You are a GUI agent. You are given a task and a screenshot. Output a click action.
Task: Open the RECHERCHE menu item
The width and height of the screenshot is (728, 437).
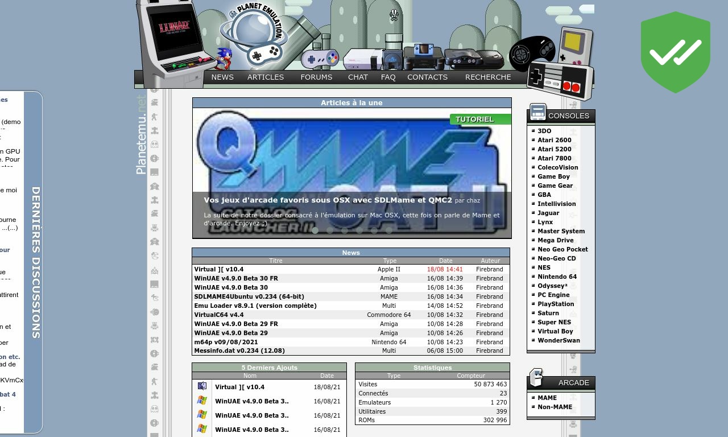[487, 77]
